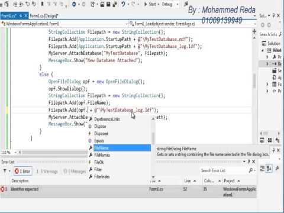Switch to the Form1.cs [Design] tab
The height and width of the screenshot is (213, 284).
44,16
